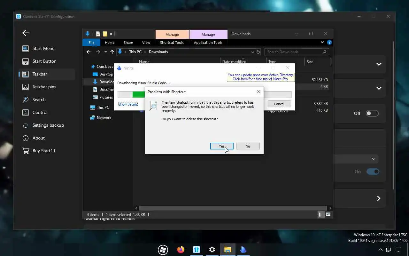Open Start Button settings page
This screenshot has height=256, width=409.
(44, 61)
